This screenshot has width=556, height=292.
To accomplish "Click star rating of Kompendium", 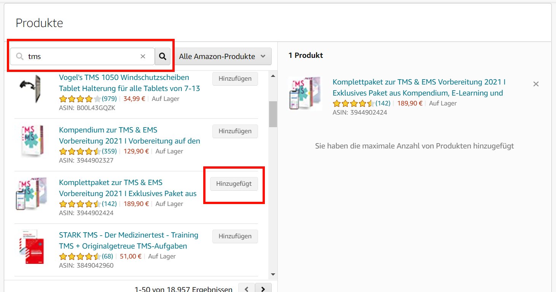I will coord(80,152).
